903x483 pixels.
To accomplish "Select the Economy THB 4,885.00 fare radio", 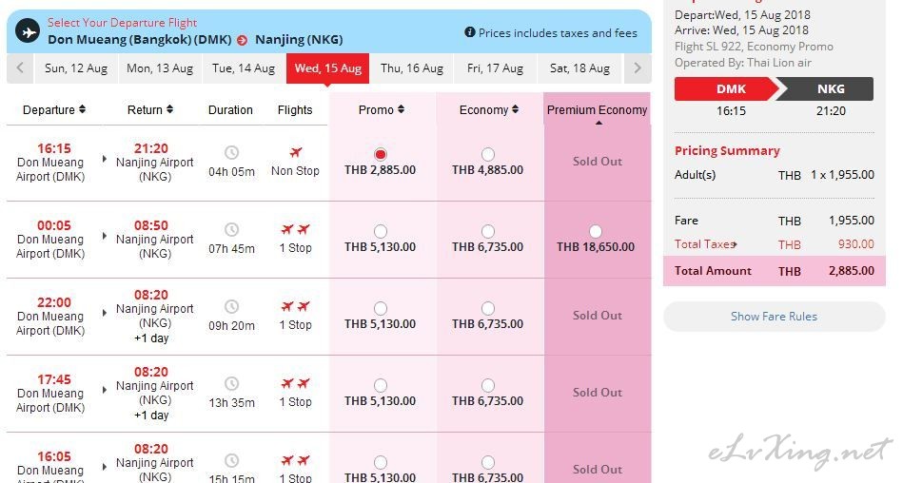I will pyautogui.click(x=488, y=154).
